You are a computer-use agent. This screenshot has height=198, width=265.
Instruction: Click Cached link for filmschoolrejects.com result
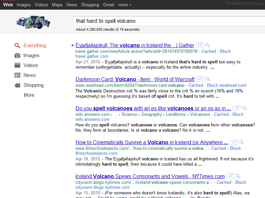point(219,148)
